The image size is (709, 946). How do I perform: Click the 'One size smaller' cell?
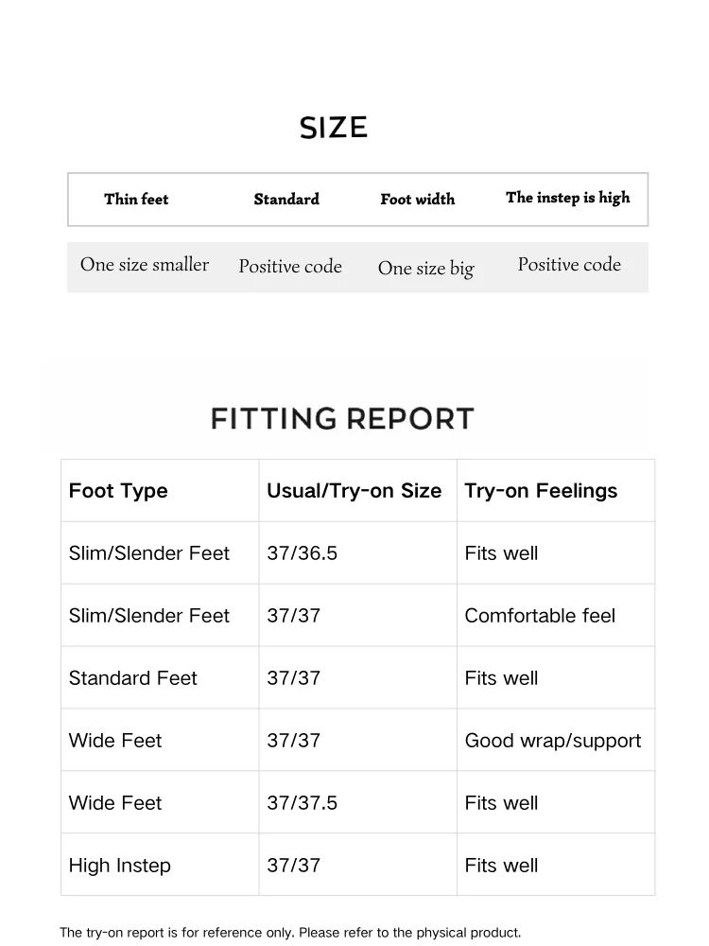145,265
